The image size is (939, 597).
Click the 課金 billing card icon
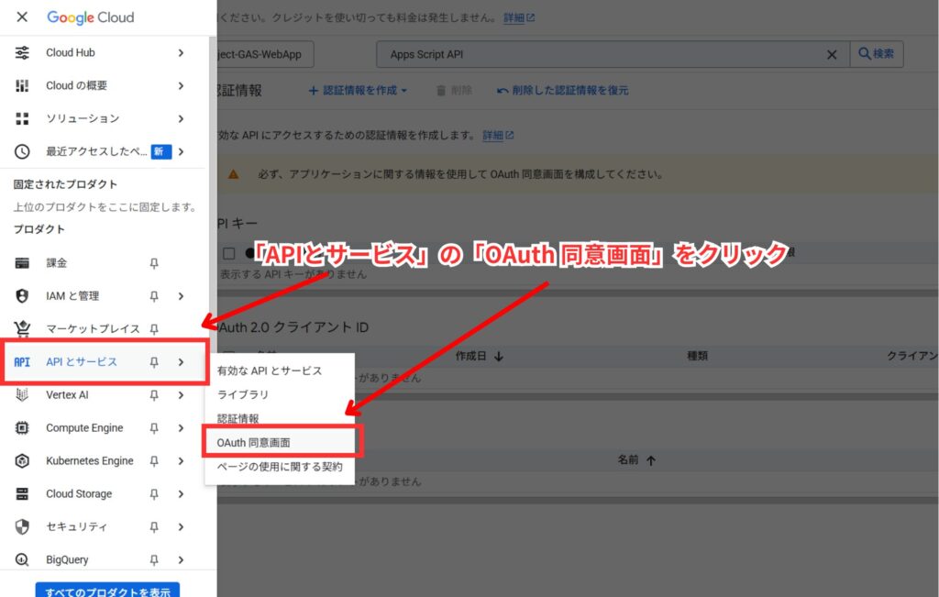click(22, 263)
